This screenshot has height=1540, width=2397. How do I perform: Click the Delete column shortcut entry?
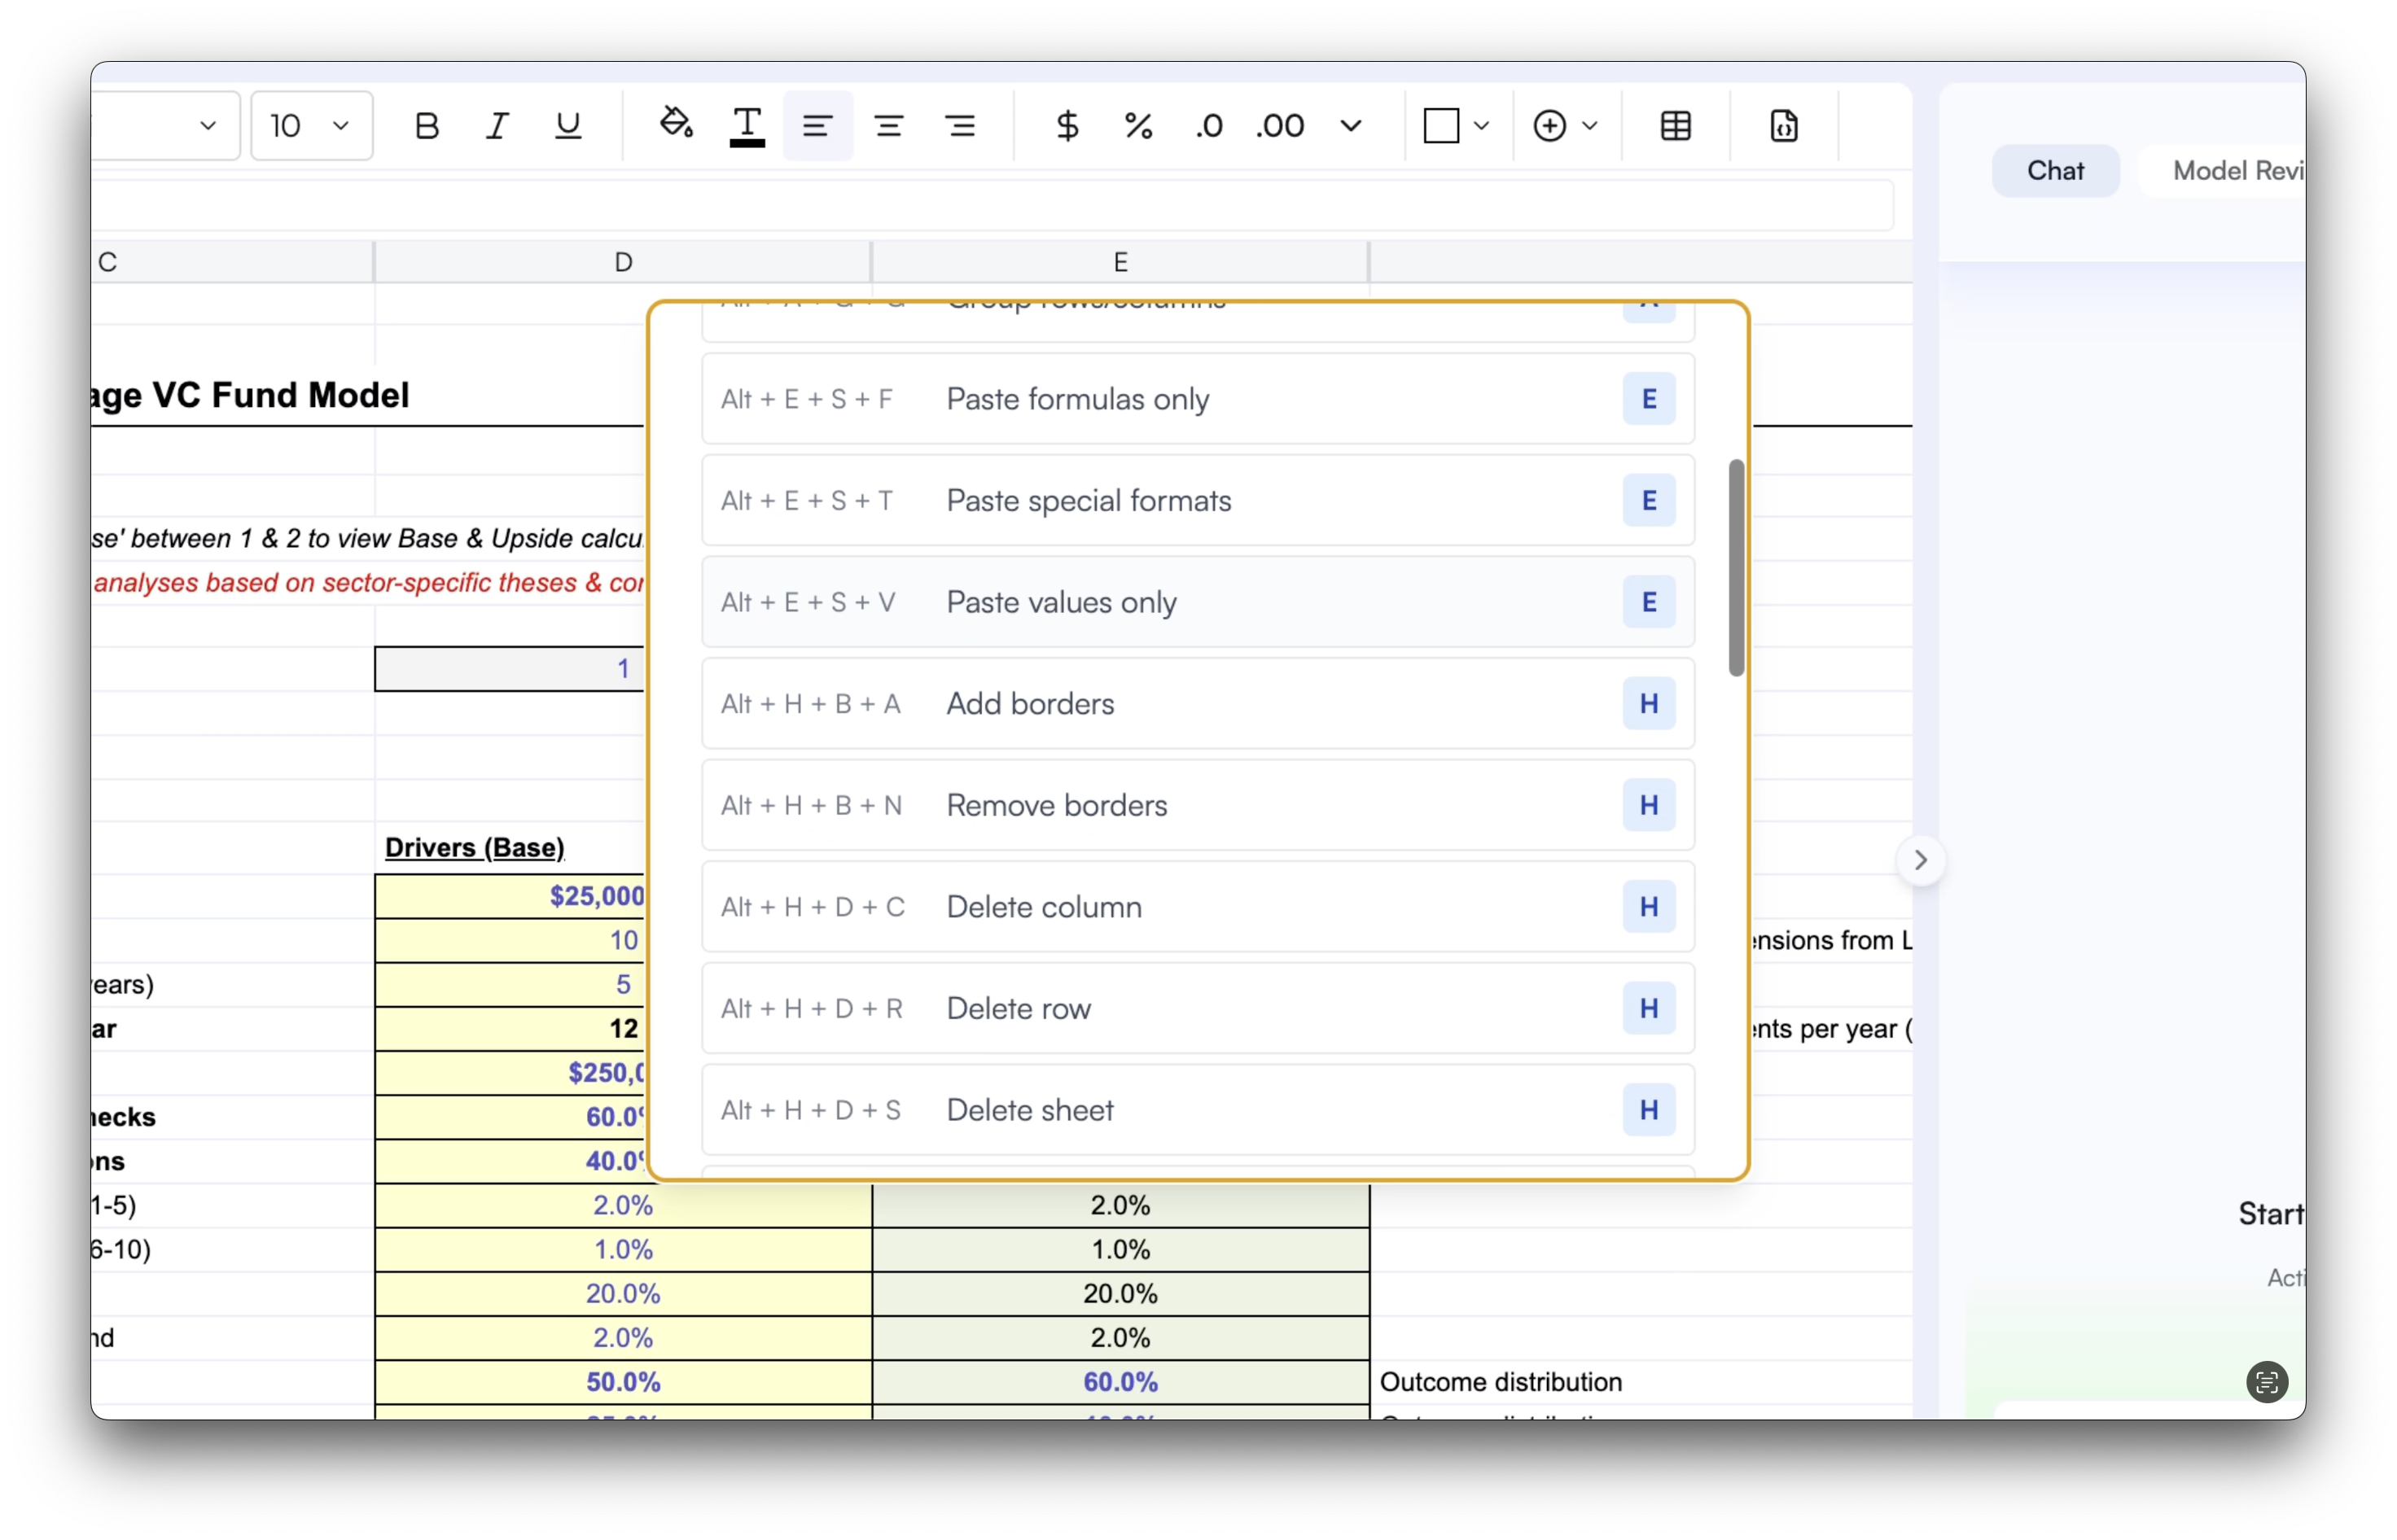1197,907
